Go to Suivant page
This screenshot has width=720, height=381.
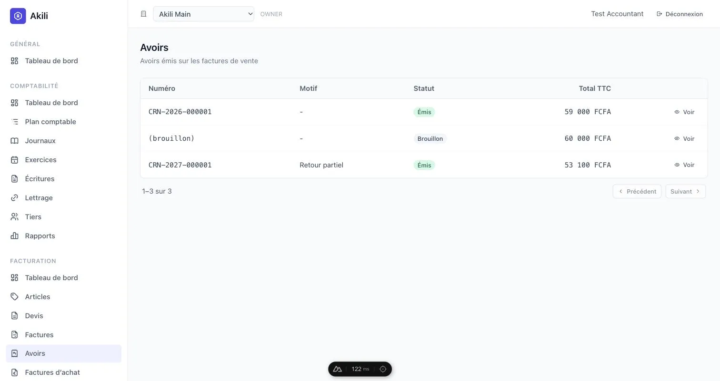[685, 191]
